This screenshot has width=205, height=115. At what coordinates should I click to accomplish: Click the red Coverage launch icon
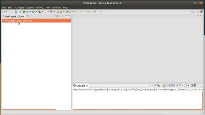point(51,12)
